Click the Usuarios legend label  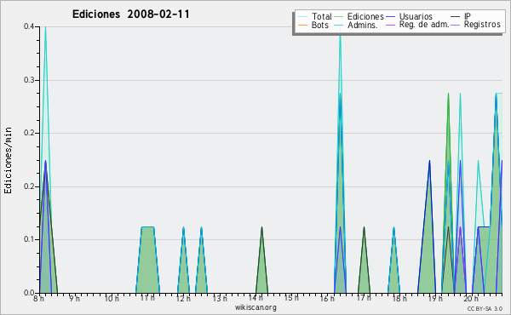pos(416,16)
